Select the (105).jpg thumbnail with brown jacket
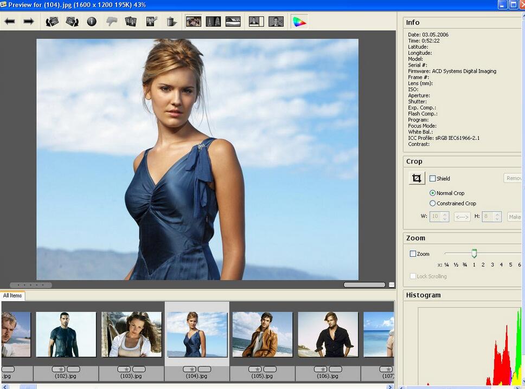Screen dimensions: 525x389 pyautogui.click(x=262, y=334)
